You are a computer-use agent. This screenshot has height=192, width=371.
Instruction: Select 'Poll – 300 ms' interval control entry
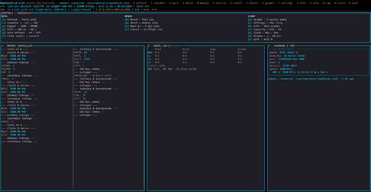pyautogui.click(x=19, y=29)
